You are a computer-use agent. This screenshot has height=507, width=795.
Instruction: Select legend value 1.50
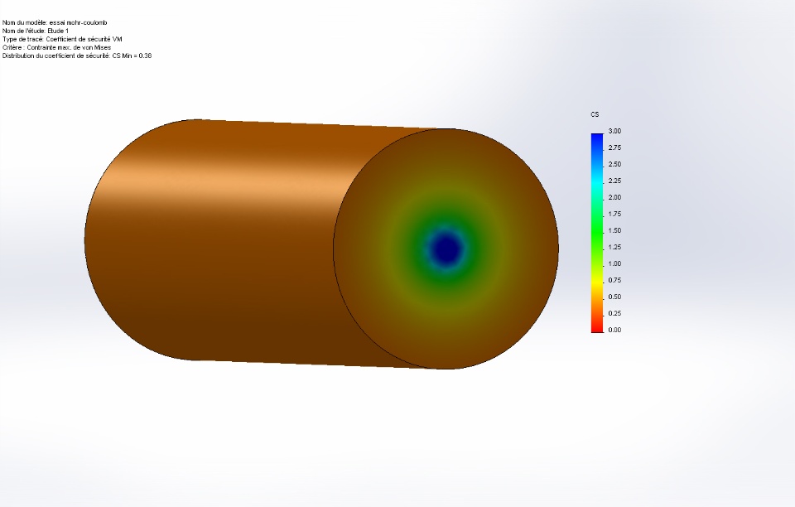click(614, 230)
